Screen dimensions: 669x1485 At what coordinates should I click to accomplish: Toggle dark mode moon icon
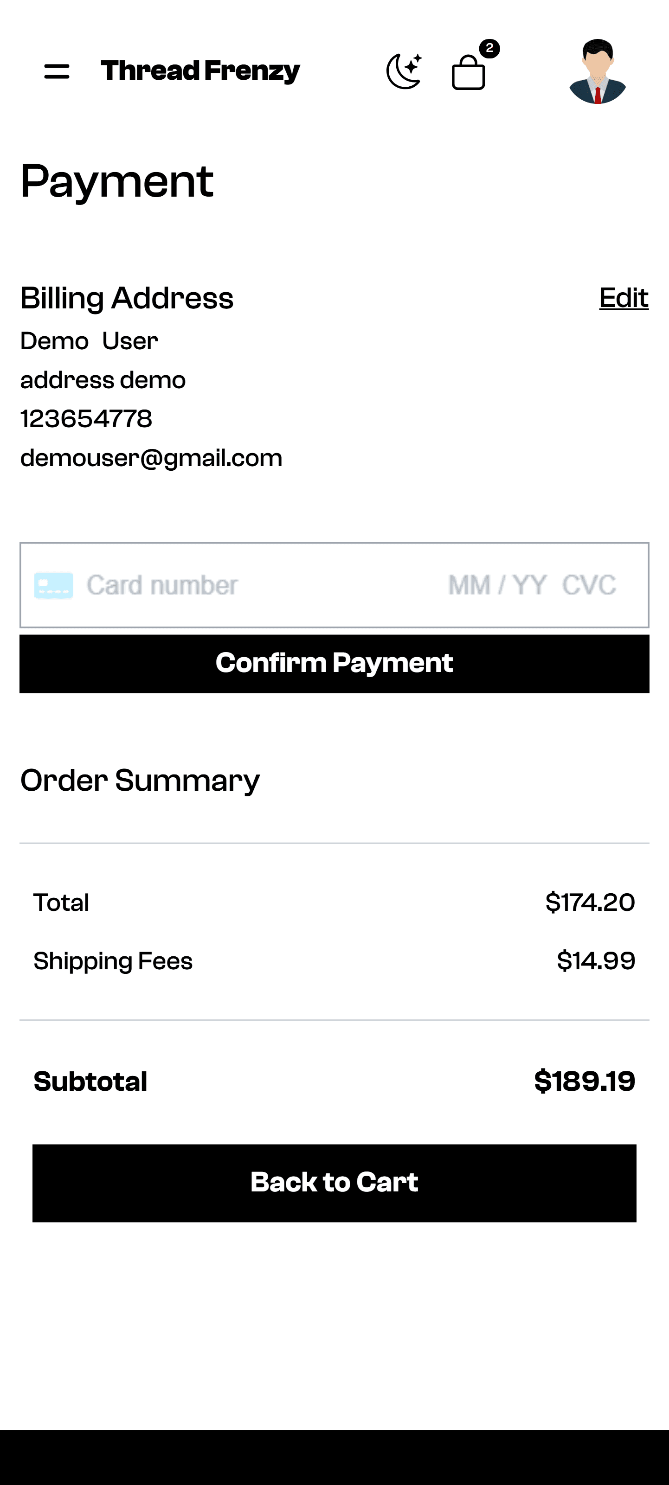click(404, 71)
